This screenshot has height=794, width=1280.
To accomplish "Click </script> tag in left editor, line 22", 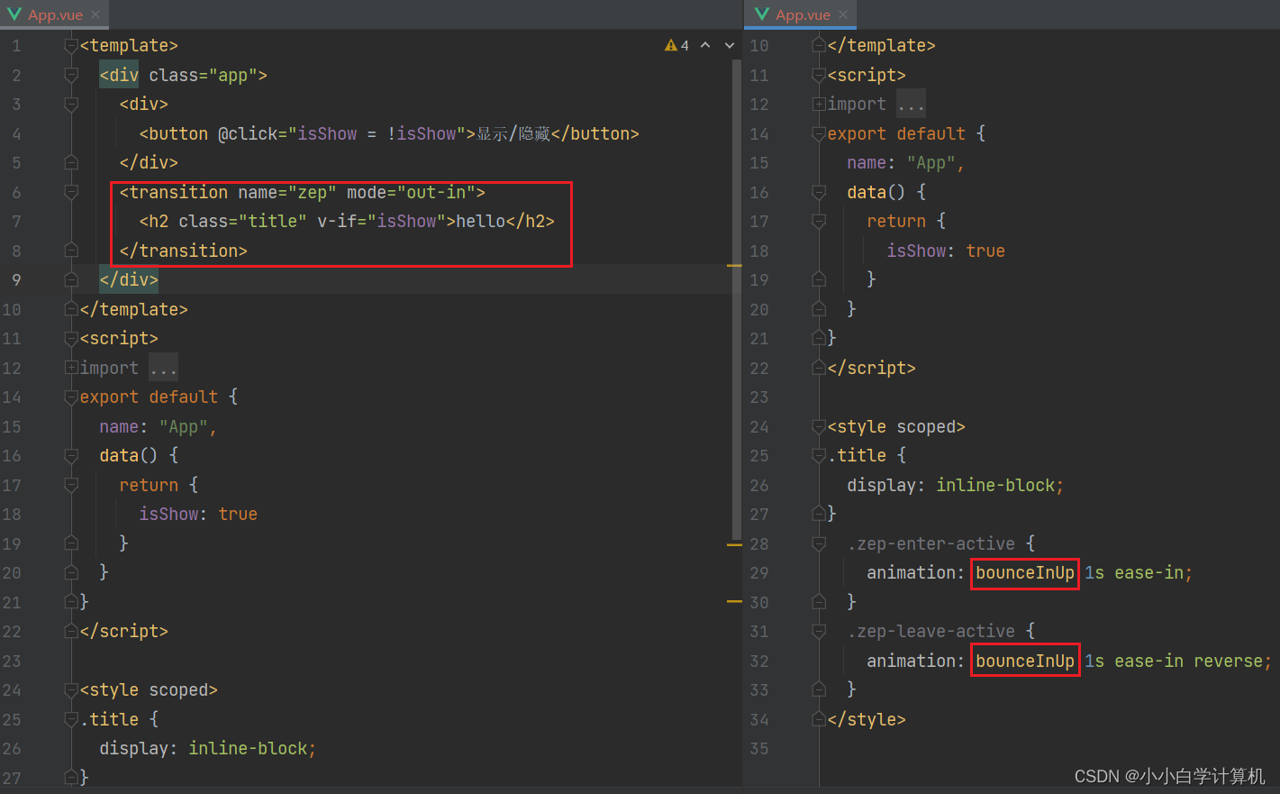I will pyautogui.click(x=123, y=632).
